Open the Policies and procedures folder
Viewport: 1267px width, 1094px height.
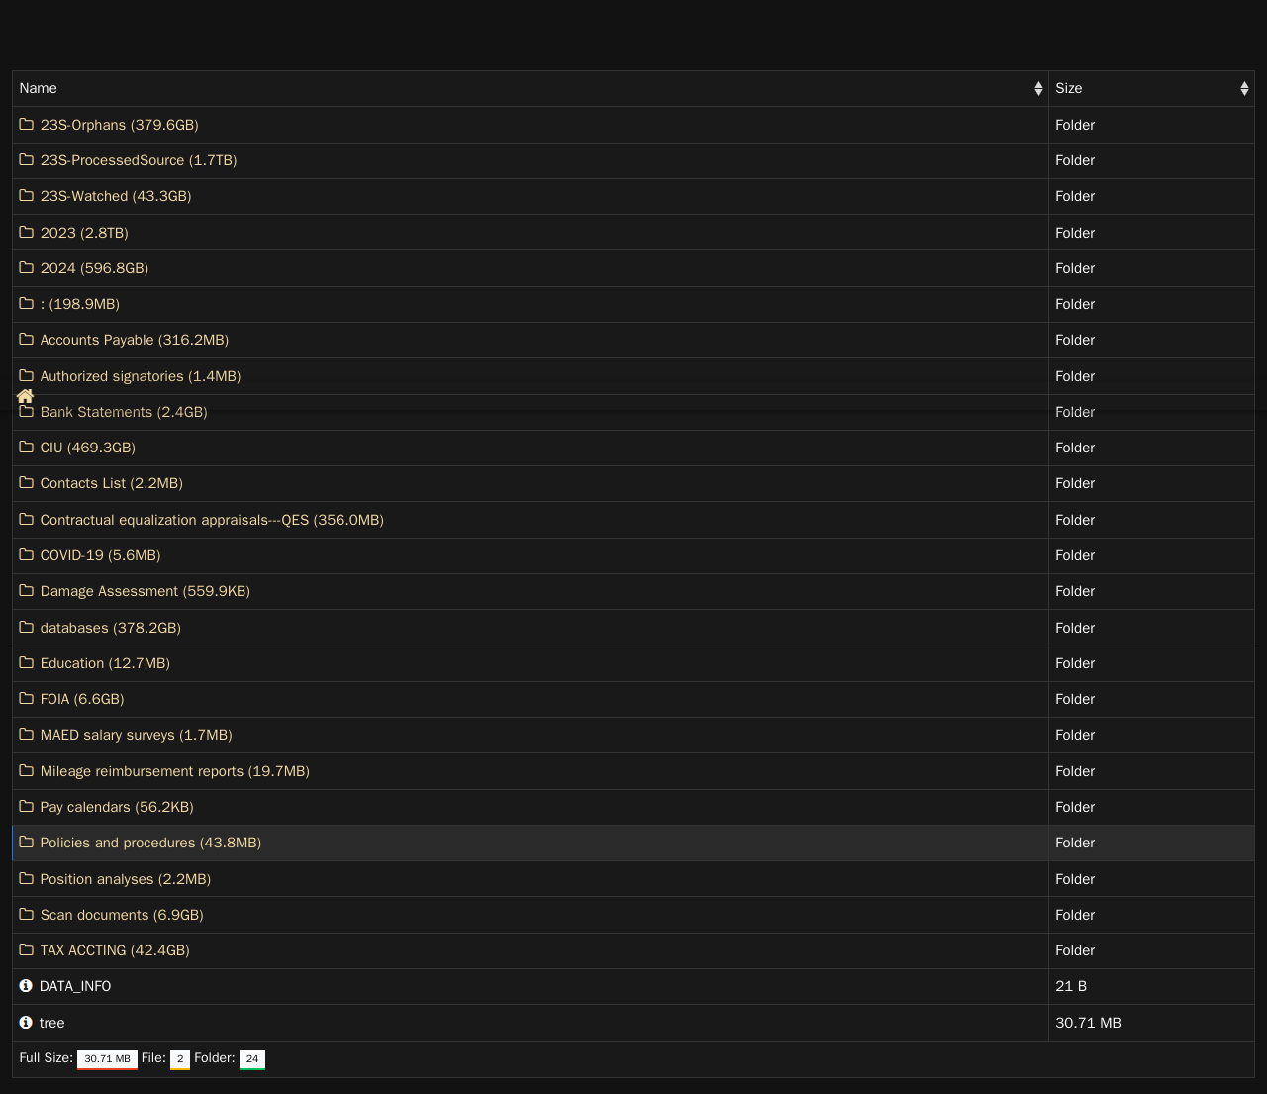[x=150, y=843]
